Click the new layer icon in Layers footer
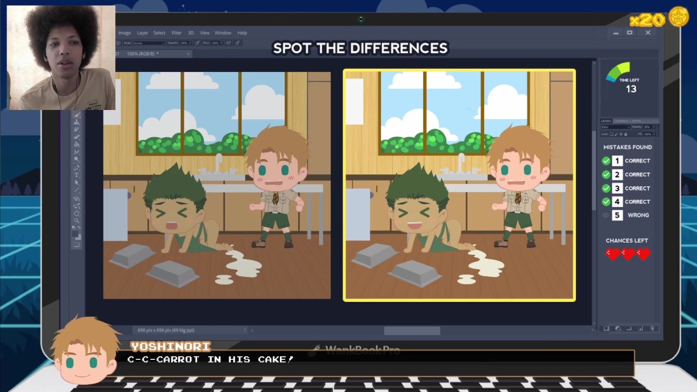 640,328
